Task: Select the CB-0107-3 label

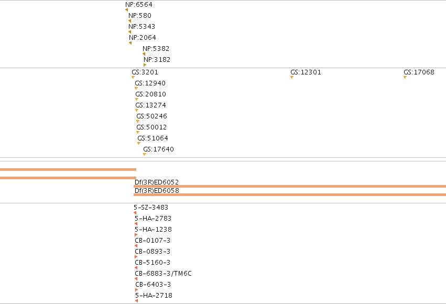Action: click(x=153, y=241)
